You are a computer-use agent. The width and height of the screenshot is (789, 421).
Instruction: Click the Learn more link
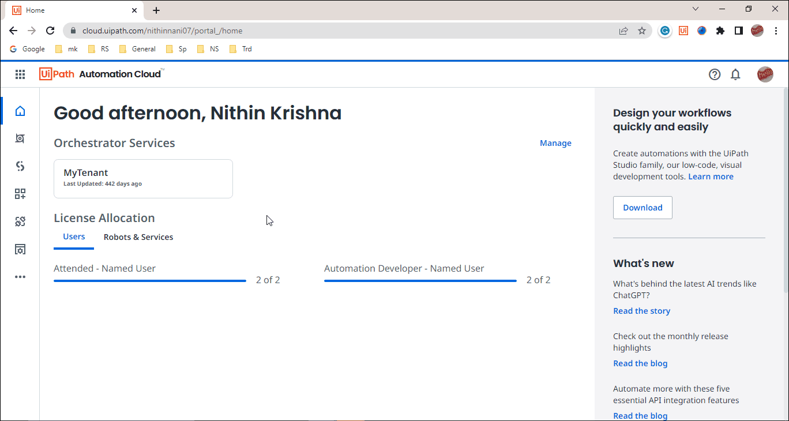pyautogui.click(x=711, y=176)
